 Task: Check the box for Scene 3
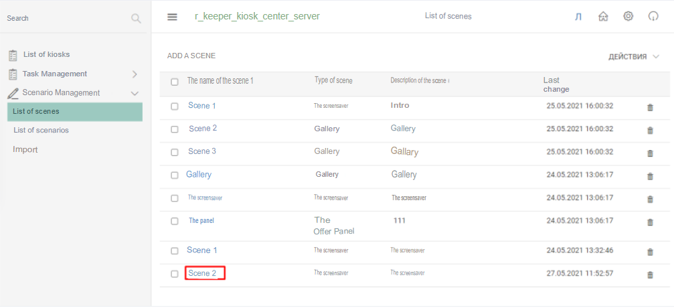[175, 153]
